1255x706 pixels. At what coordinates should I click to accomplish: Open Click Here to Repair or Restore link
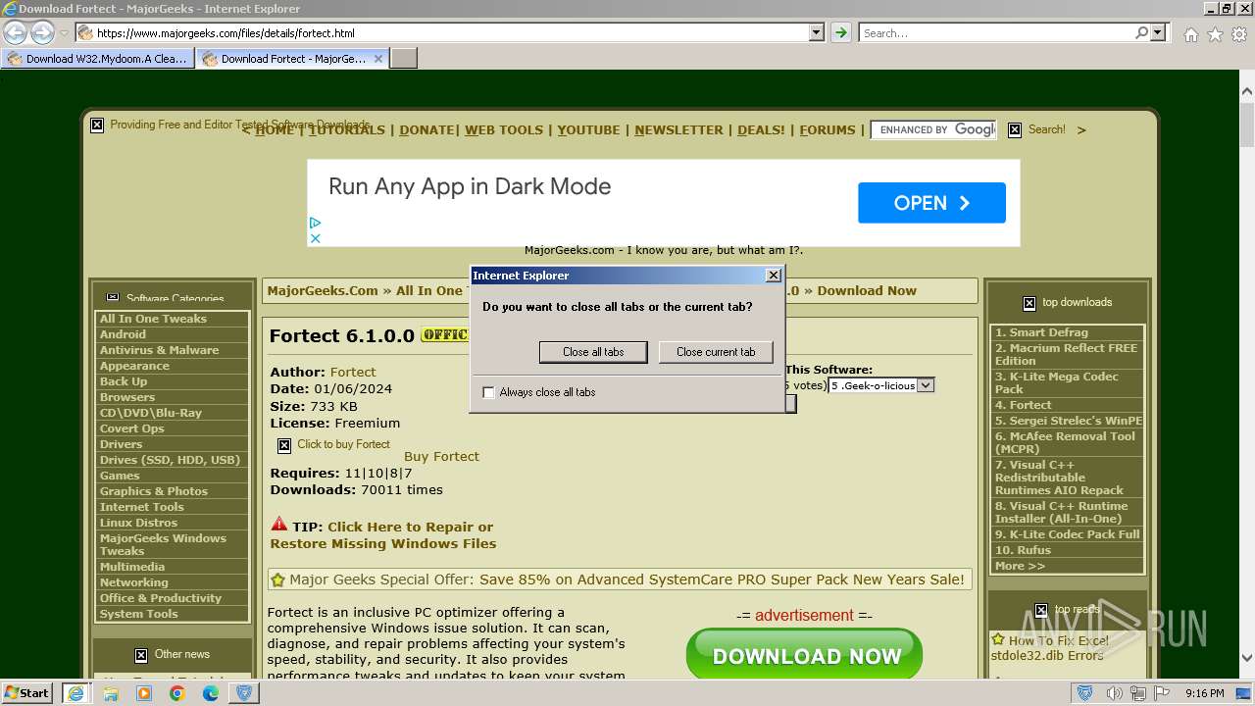(x=383, y=535)
